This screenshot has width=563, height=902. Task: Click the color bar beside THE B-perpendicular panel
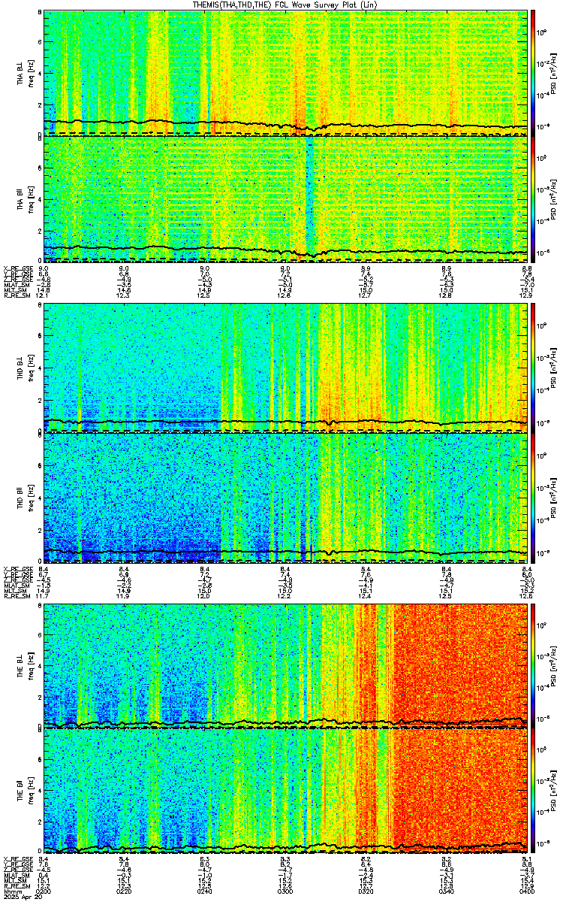[533, 664]
